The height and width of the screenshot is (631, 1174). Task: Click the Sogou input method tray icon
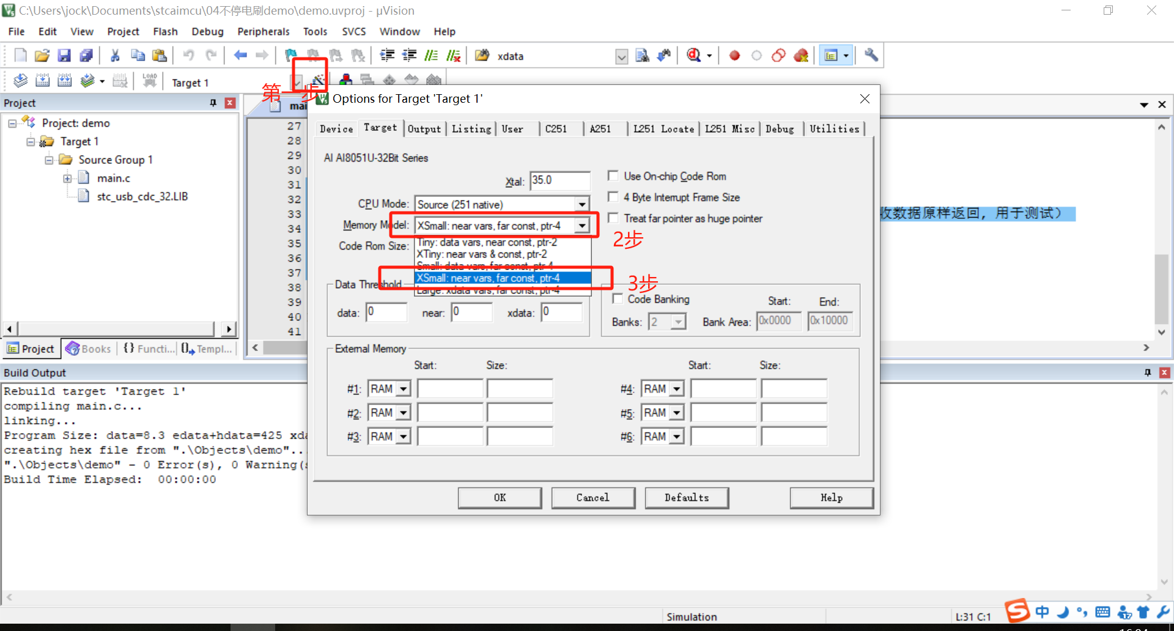tap(1017, 611)
